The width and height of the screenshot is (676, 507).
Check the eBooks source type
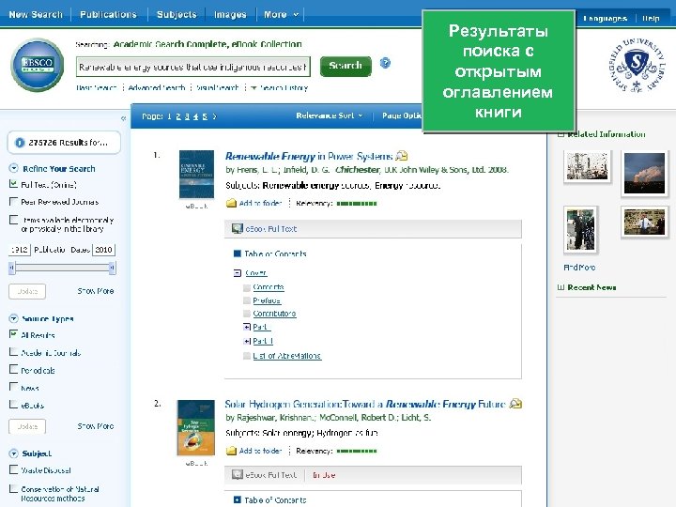(x=13, y=405)
